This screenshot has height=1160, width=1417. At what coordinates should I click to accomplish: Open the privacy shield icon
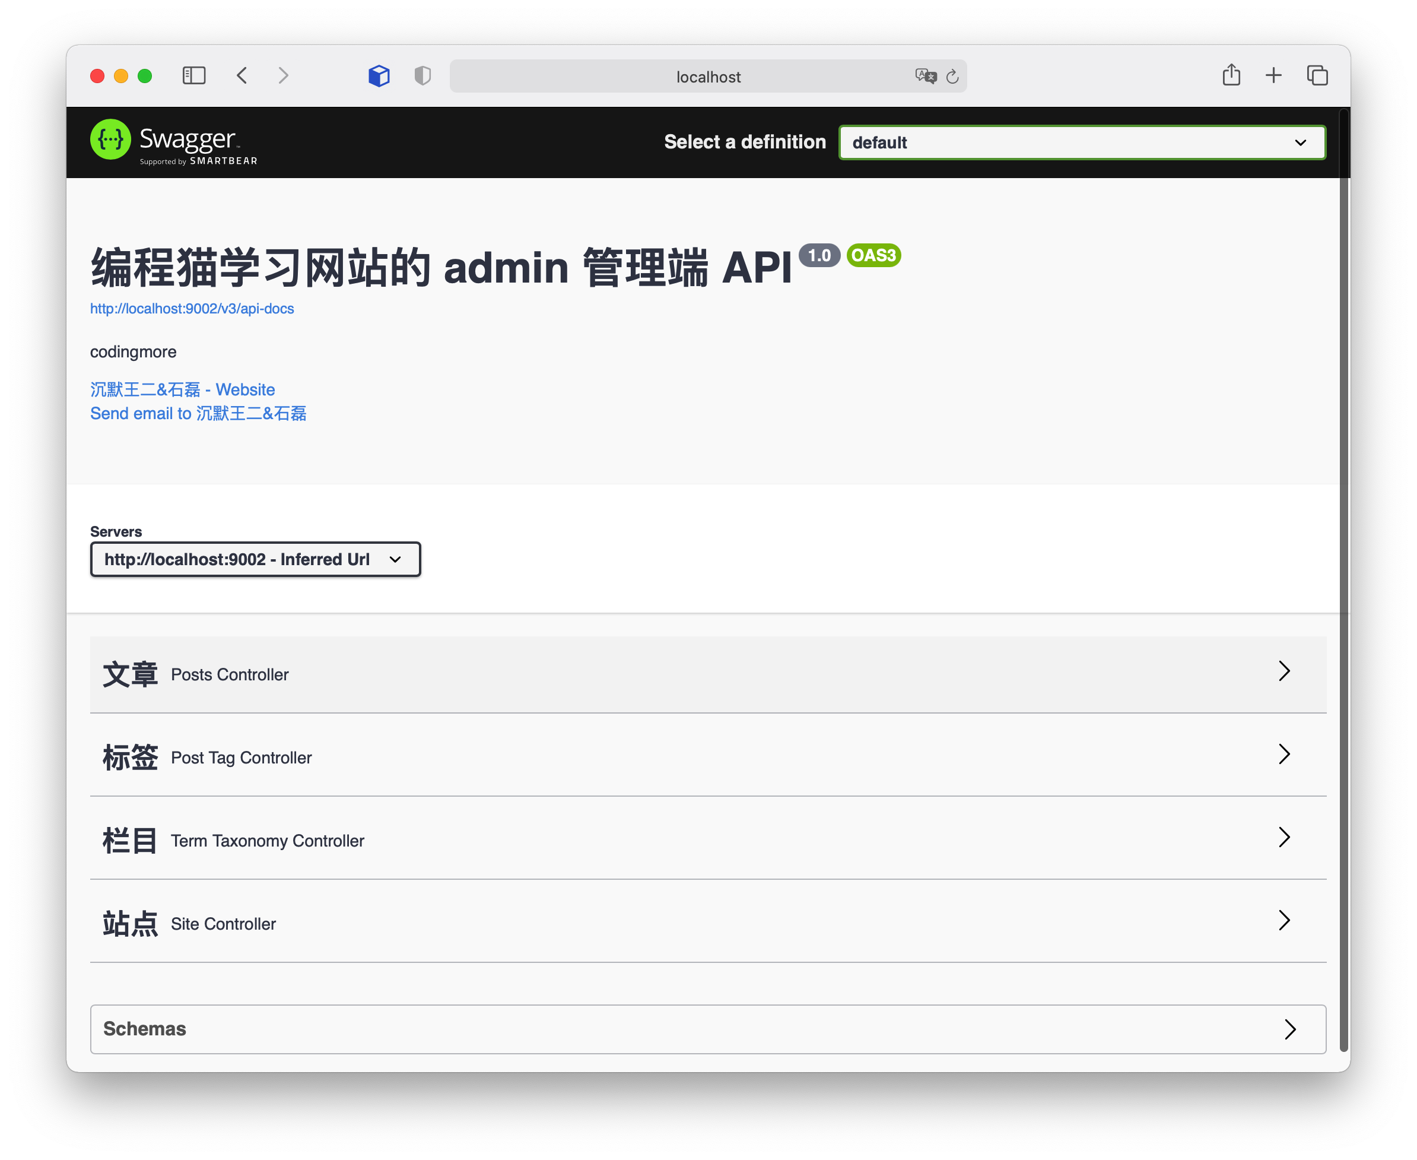point(422,75)
